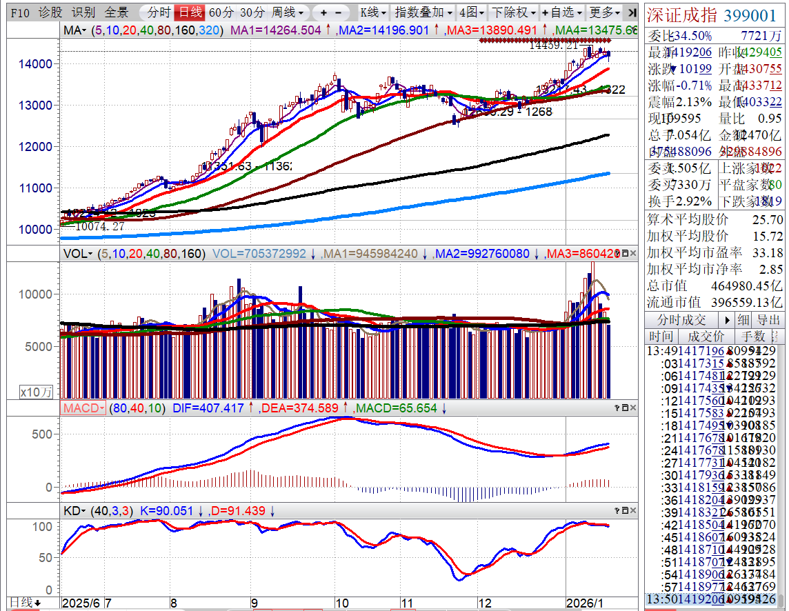The height and width of the screenshot is (611, 789).
Task: Open the 周线 period dropdown
Action: 287,12
